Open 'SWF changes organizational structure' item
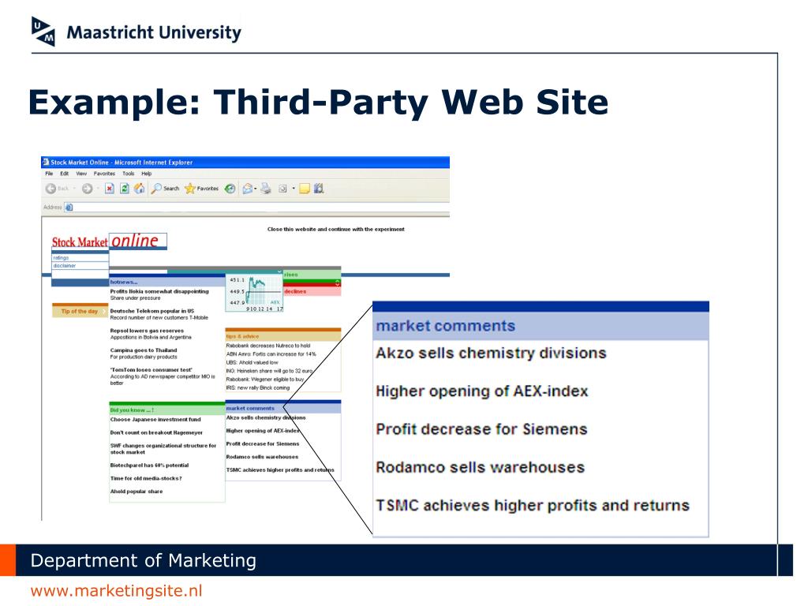This screenshot has width=808, height=606. 163,449
